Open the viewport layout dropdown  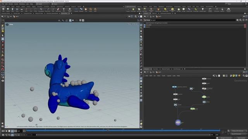[141, 16]
